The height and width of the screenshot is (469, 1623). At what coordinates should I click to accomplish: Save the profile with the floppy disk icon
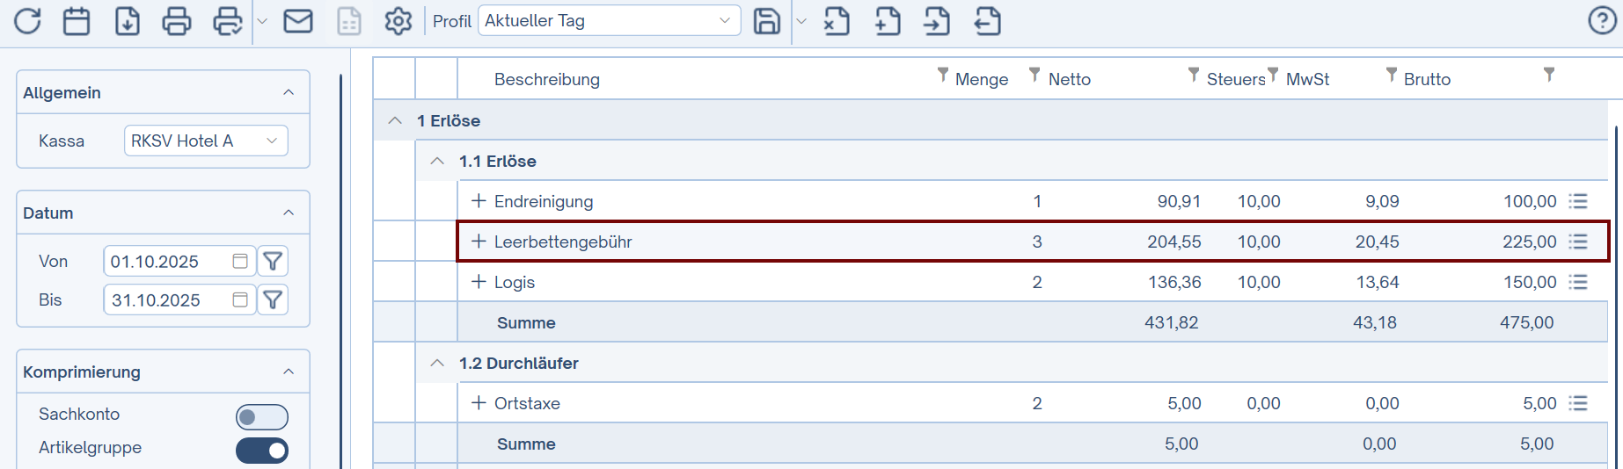(767, 21)
